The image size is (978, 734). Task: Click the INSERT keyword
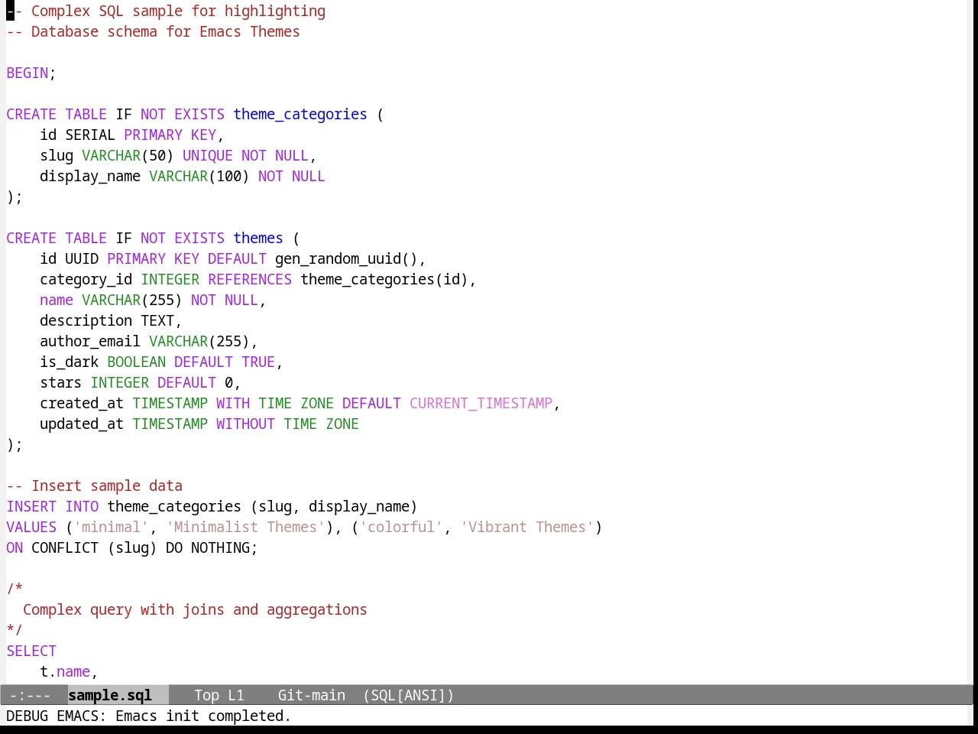31,506
